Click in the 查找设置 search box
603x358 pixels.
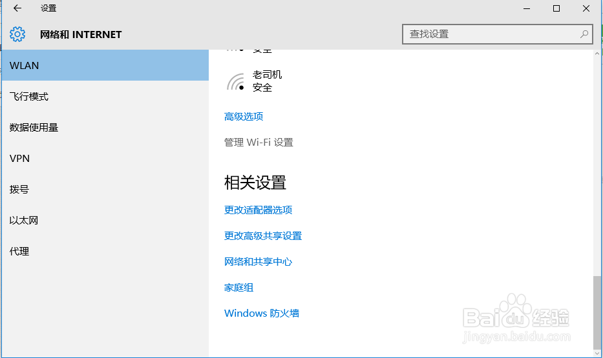497,34
